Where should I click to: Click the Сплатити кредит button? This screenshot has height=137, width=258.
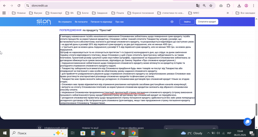[x=207, y=22]
